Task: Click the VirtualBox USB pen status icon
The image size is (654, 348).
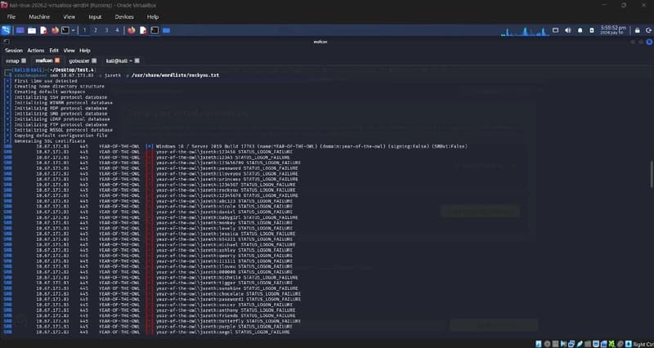Action: [x=580, y=344]
